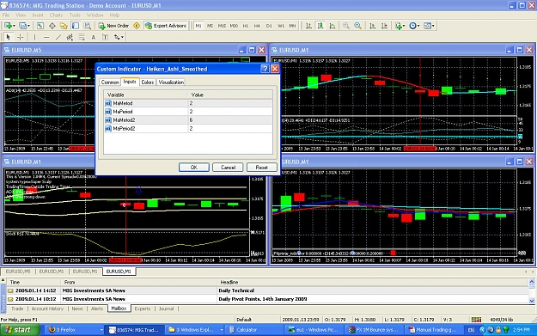Image resolution: width=537 pixels, height=336 pixels.
Task: Confirm indicator settings with OK
Action: point(194,168)
